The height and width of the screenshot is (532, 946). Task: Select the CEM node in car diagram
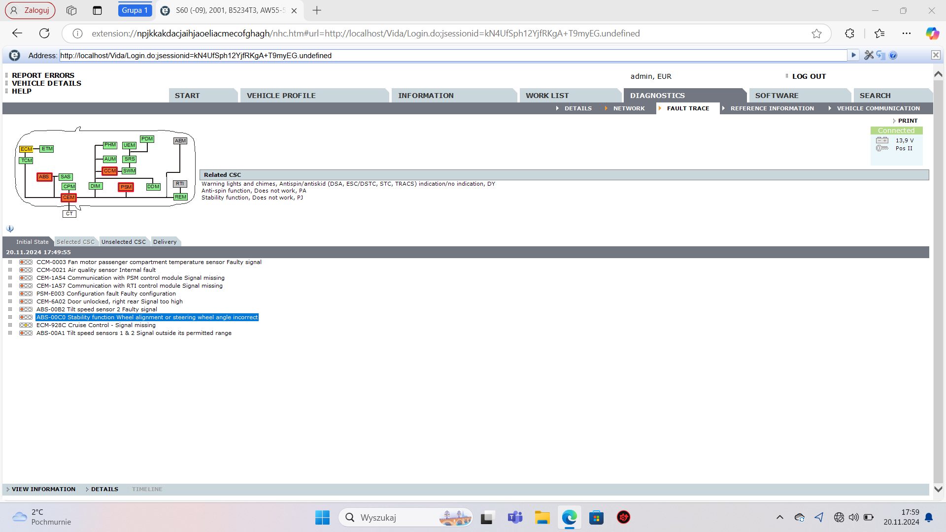68,198
